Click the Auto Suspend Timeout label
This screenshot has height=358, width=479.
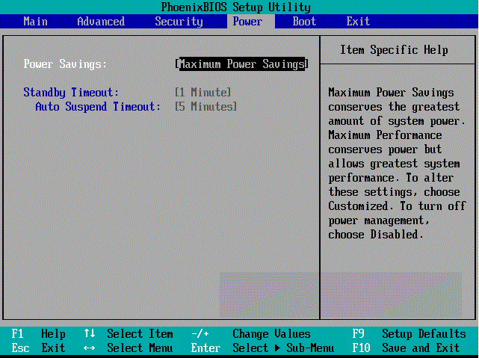pos(98,107)
